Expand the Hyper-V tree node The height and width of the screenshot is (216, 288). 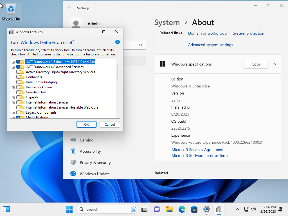(13, 98)
